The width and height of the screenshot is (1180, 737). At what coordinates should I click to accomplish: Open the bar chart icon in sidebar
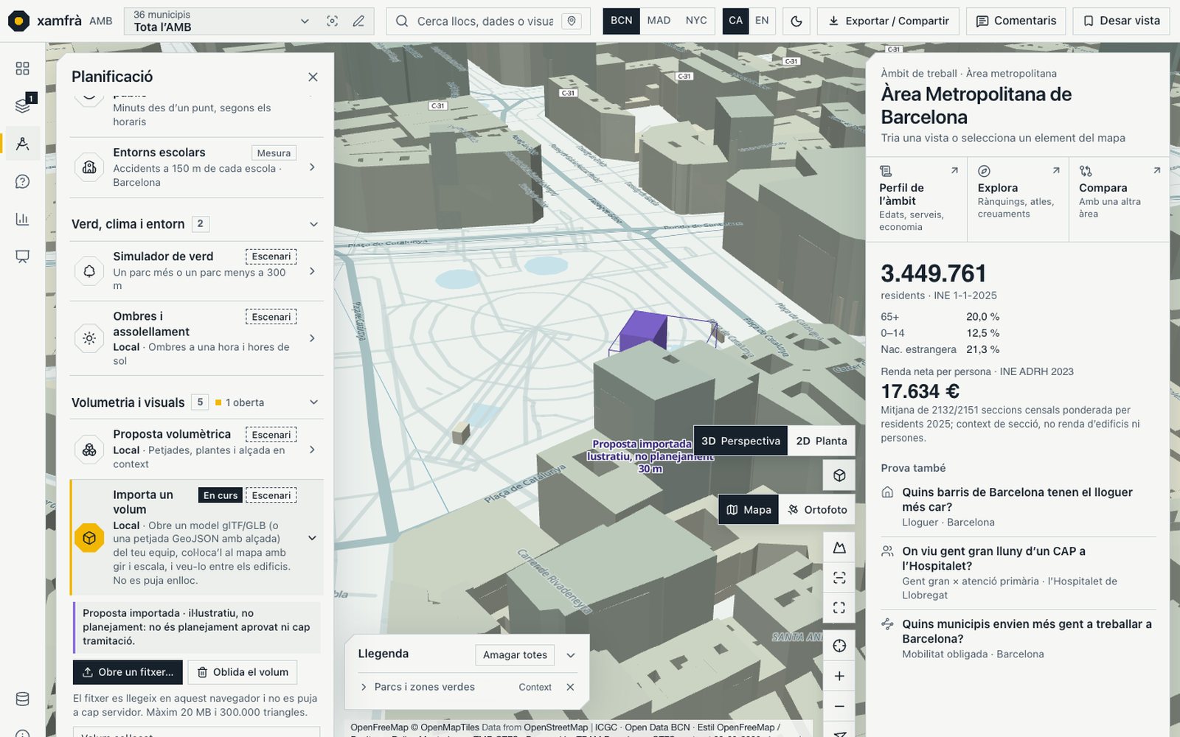(x=22, y=219)
